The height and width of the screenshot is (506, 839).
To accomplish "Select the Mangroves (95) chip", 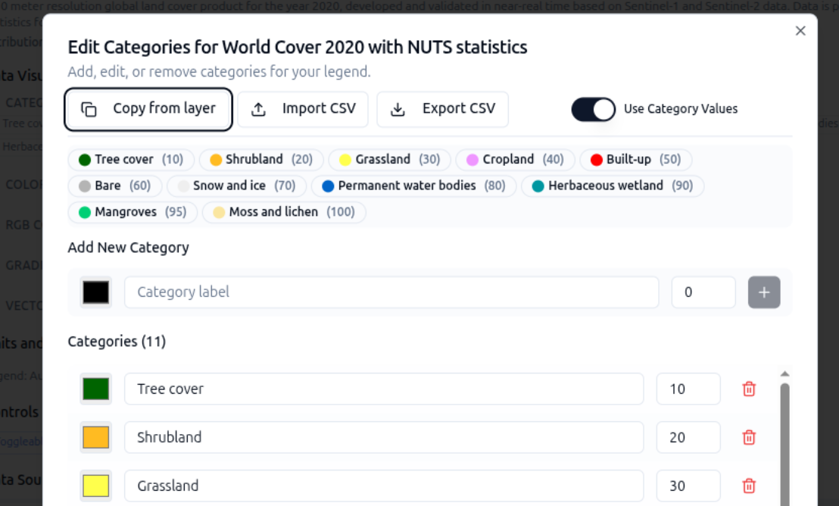I will click(133, 212).
